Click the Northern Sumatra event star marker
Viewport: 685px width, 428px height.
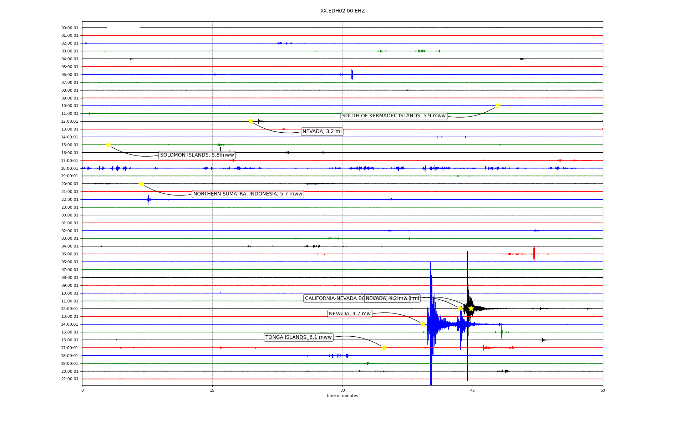(141, 184)
